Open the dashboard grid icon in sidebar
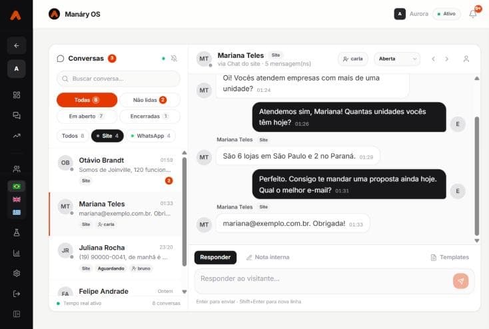The width and height of the screenshot is (489, 329). [x=17, y=95]
